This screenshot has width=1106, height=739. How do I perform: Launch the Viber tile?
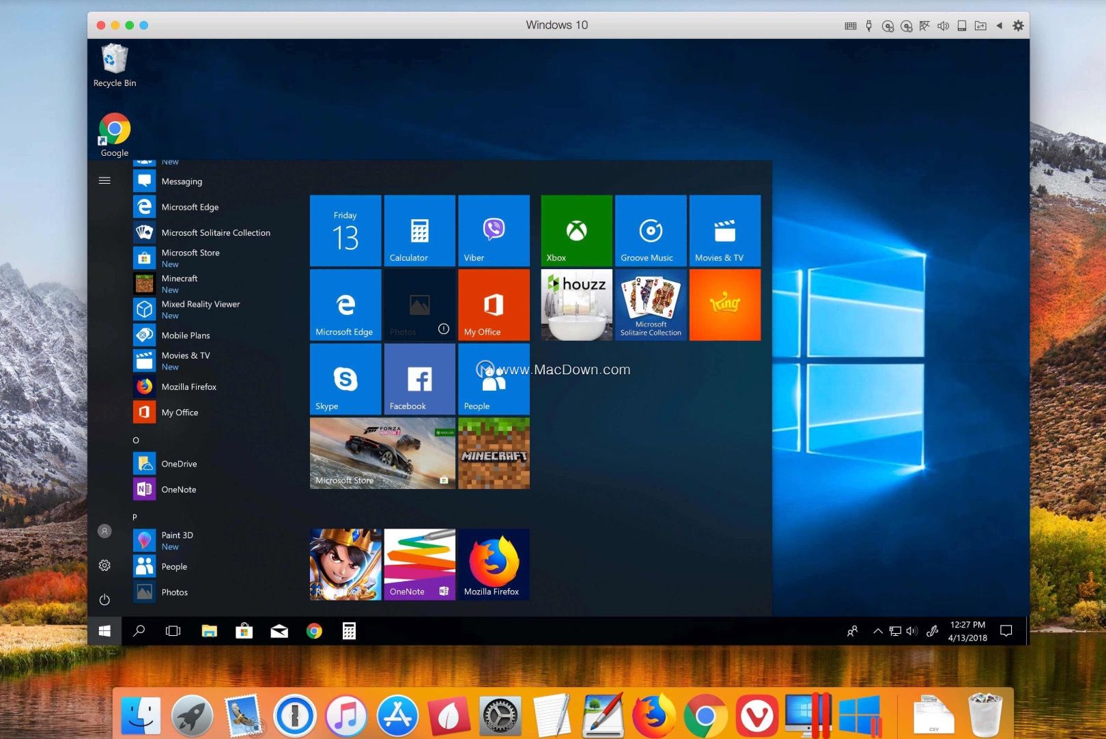(494, 230)
